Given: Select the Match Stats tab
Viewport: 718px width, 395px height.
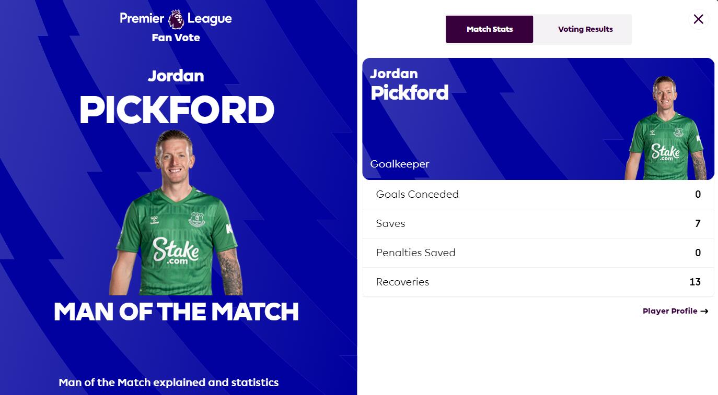Looking at the screenshot, I should point(490,29).
